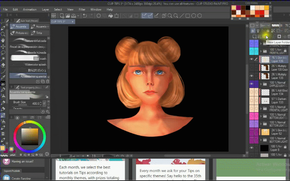Open the Animation menu
This screenshot has height=181, width=290.
pyautogui.click(x=29, y=9)
